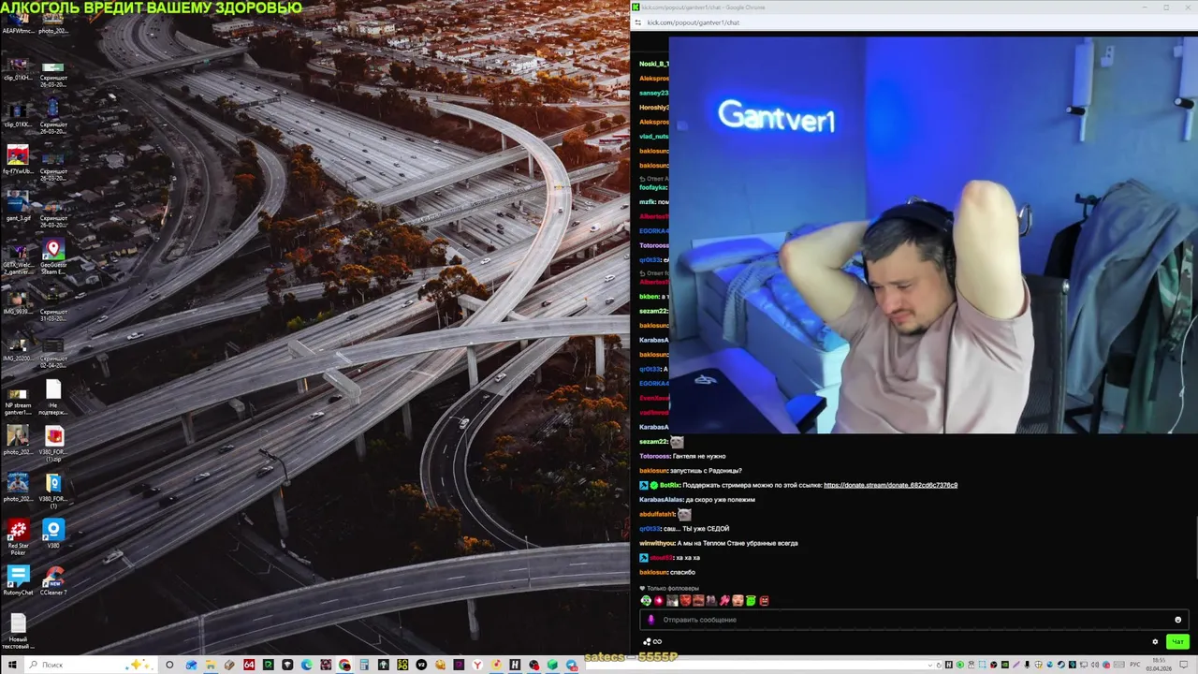1198x674 pixels.
Task: Click the Chrome address bar URL kick.com/popout/gantver1/chat
Action: 693,22
